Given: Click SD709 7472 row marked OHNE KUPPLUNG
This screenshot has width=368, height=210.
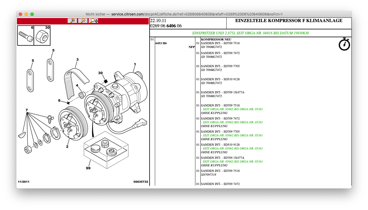Looking at the screenshot, I should (220, 119).
